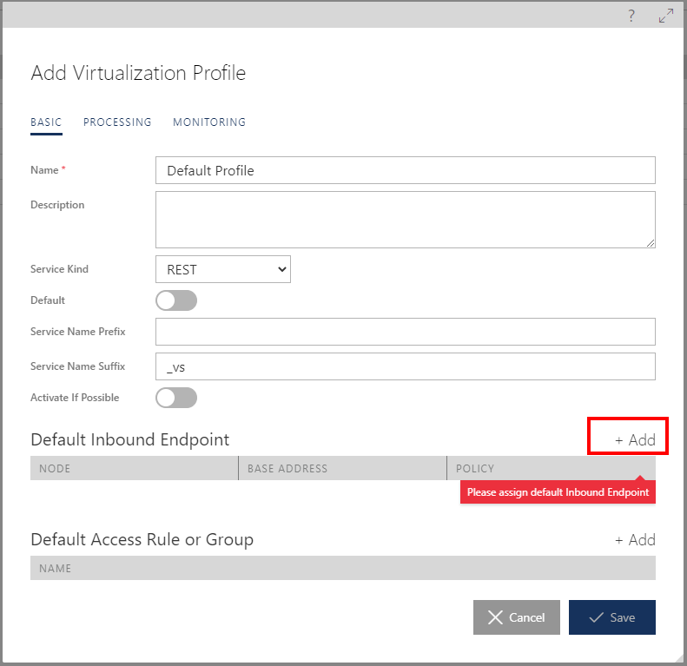Grab the Description resize handle
Image resolution: width=687 pixels, height=666 pixels.
tap(651, 243)
